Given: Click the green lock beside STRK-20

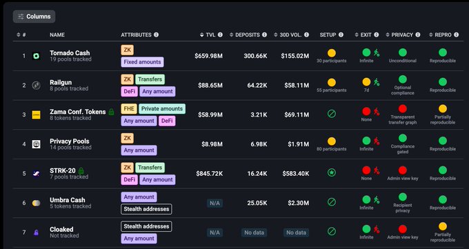Looking at the screenshot, I should coord(81,171).
